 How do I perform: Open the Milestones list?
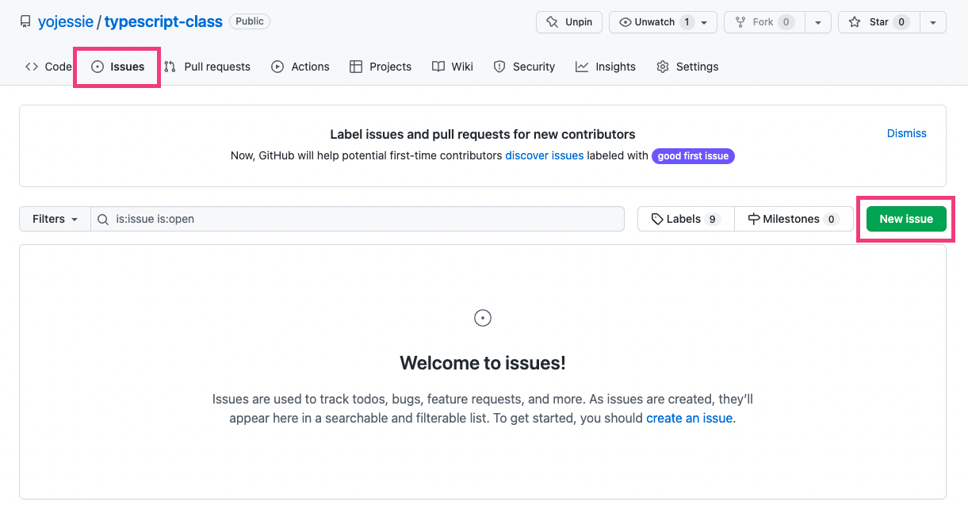pos(794,219)
